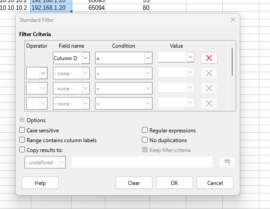Viewport: 270px width, 209px height.
Task: Check Range contains column labels
Action: [22, 140]
